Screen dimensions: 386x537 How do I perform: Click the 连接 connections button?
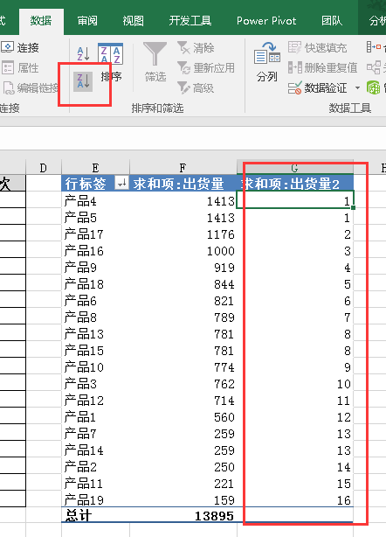tap(20, 47)
